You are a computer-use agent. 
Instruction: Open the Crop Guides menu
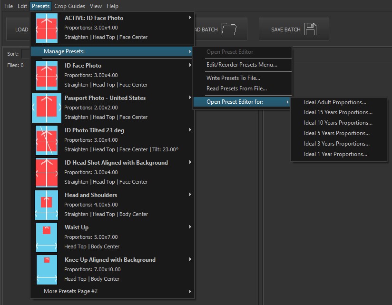69,6
